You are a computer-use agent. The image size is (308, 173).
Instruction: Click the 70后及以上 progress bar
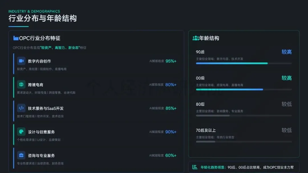tap(244, 142)
